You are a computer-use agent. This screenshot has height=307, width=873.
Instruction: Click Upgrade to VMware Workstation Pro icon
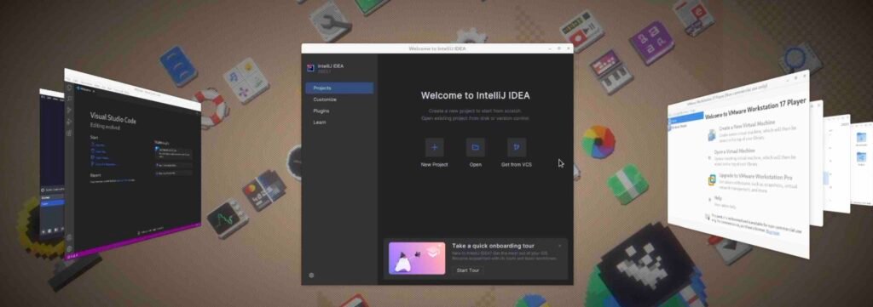(x=712, y=180)
